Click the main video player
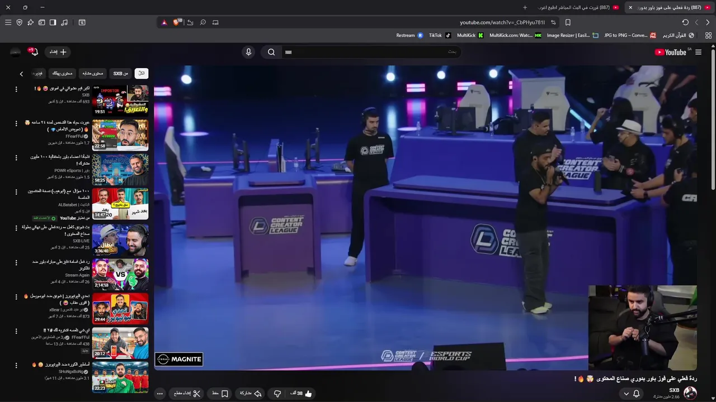Viewport: 716px width, 402px height. [x=425, y=218]
